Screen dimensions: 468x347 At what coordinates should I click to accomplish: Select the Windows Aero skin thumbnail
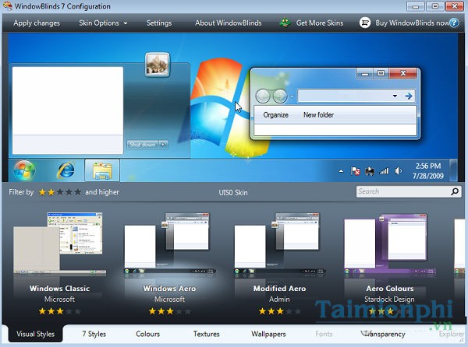(x=169, y=244)
